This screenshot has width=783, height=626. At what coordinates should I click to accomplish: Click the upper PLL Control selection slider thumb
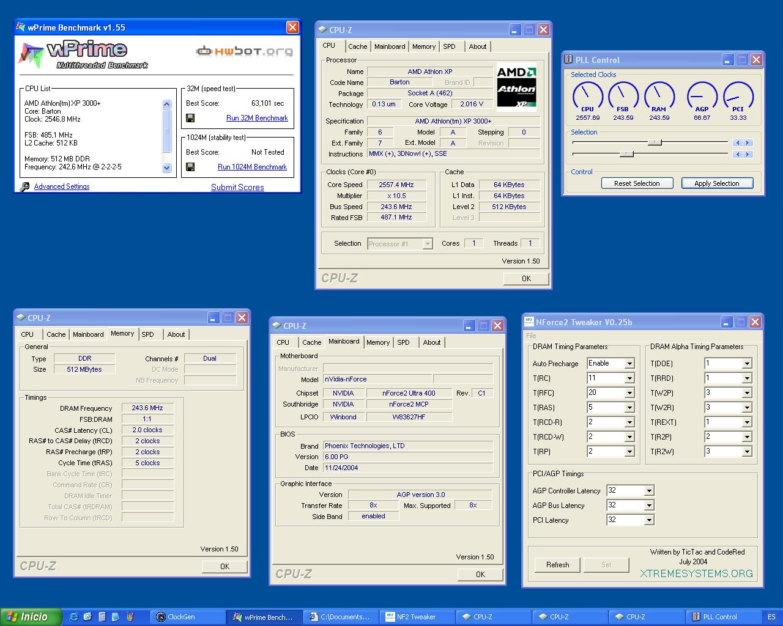pyautogui.click(x=655, y=142)
